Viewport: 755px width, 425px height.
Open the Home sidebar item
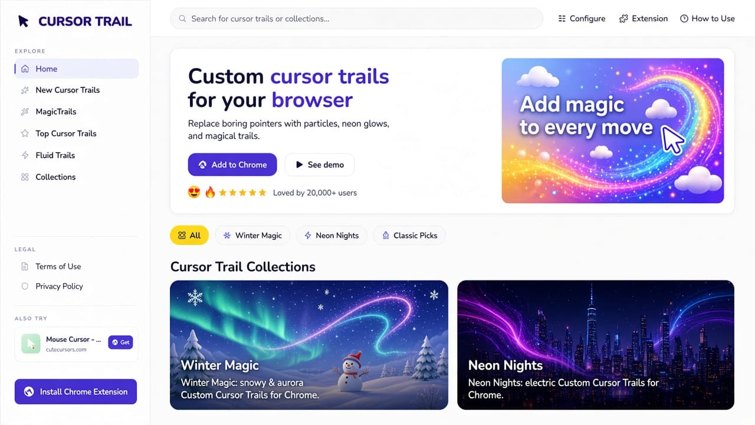tap(77, 69)
